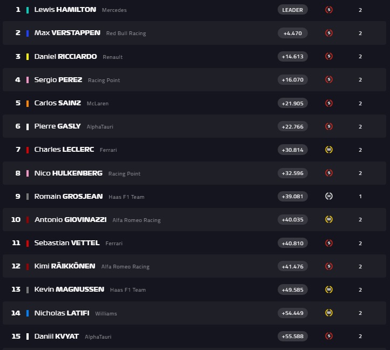Screen dimensions: 390x350
Task: Click Latifi's medium tyre icon
Action: click(x=328, y=313)
